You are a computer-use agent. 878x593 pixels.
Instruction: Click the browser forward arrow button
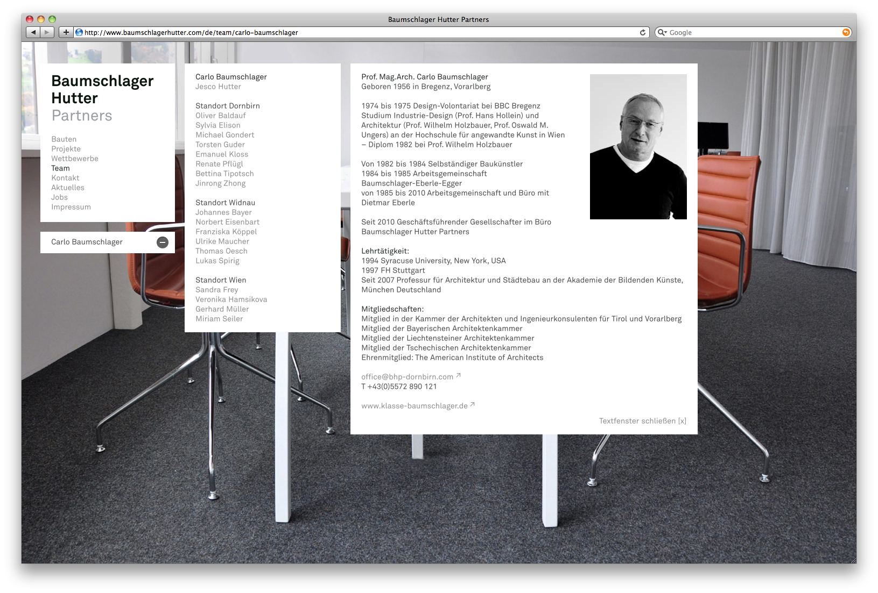(x=47, y=32)
